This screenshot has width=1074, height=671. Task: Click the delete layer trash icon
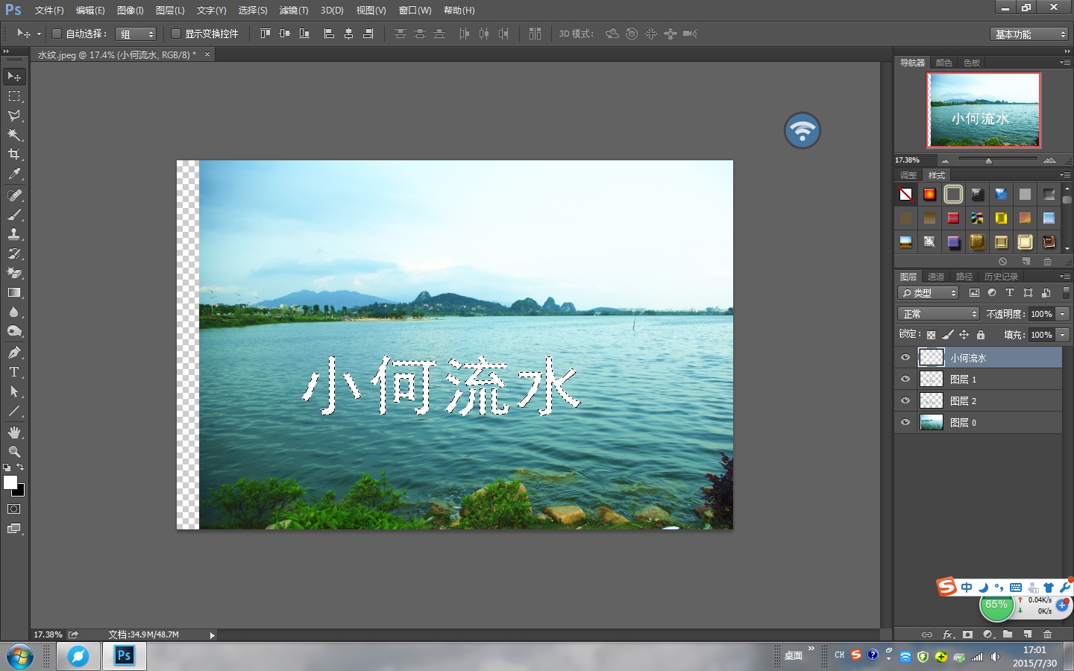coord(1047,634)
